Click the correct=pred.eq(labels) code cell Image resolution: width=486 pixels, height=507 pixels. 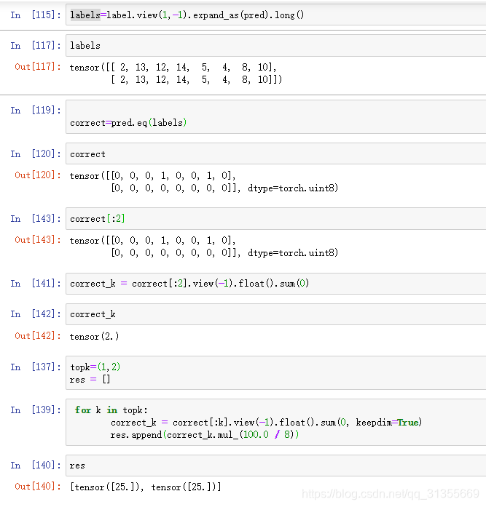click(276, 116)
